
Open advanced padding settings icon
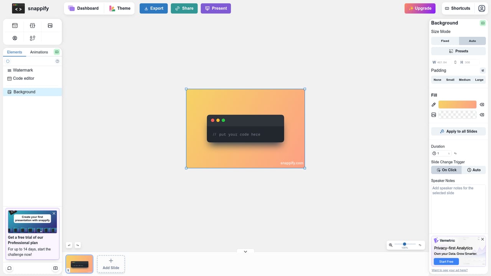[483, 71]
